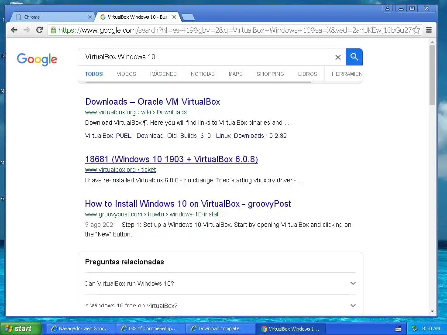Click the address bar URL
447x335 pixels.
pos(235,30)
